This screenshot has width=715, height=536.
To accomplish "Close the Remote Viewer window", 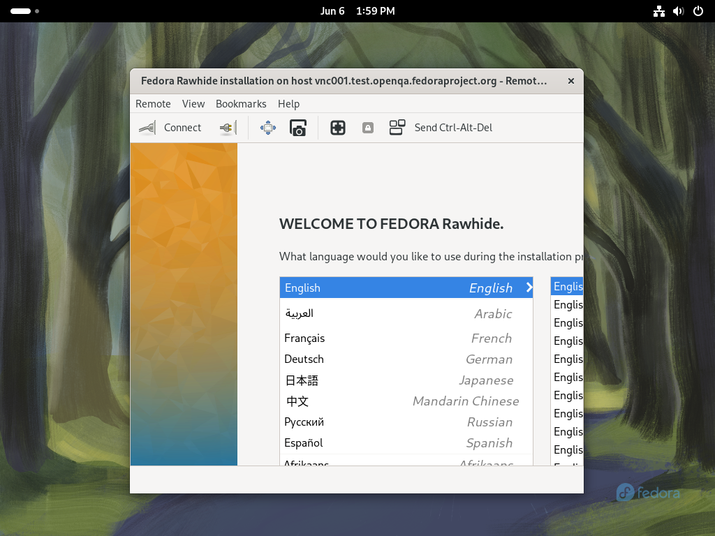I will click(571, 81).
